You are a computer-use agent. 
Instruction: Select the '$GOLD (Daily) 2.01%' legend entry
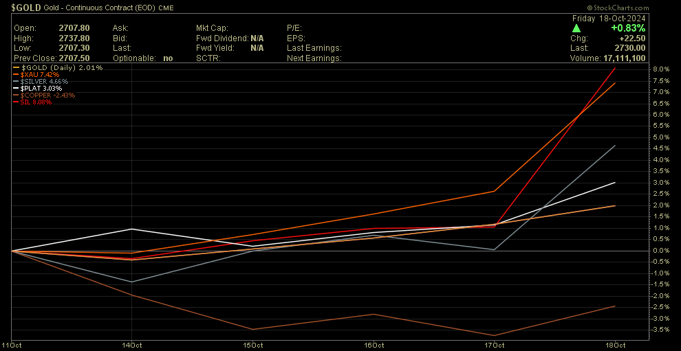[58, 68]
